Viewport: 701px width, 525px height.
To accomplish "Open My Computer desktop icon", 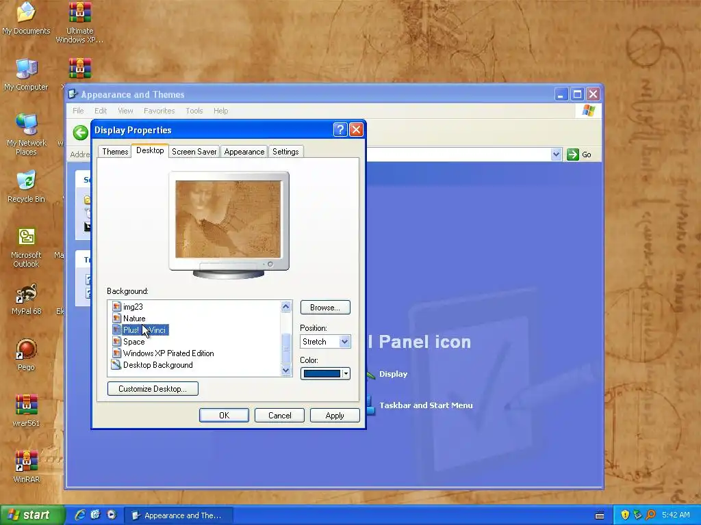I will click(26, 74).
